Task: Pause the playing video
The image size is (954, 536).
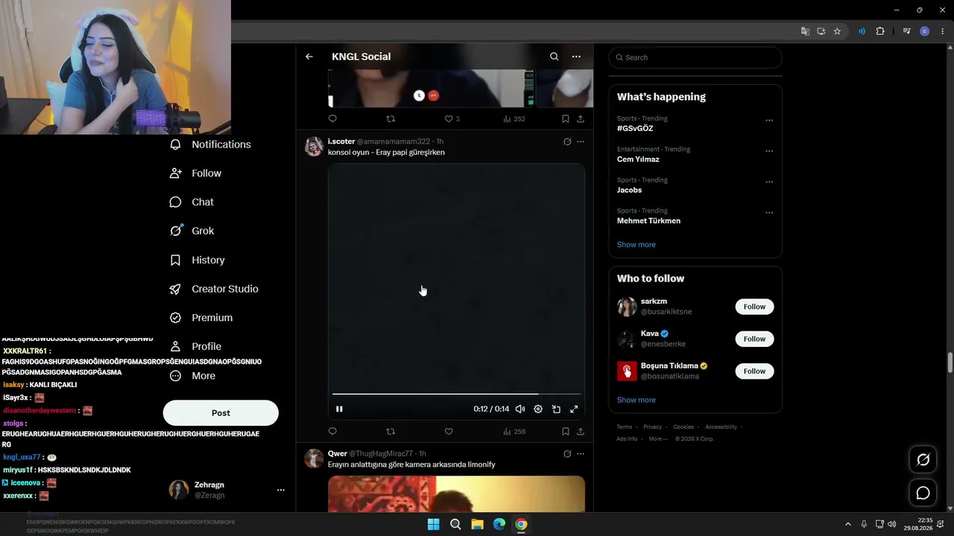Action: (339, 409)
